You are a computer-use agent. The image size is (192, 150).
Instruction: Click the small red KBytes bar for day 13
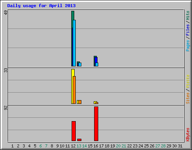pyautogui.click(x=79, y=140)
